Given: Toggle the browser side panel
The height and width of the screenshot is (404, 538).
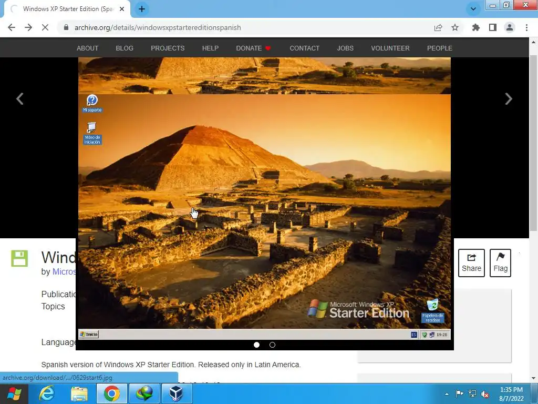Looking at the screenshot, I should tap(493, 27).
